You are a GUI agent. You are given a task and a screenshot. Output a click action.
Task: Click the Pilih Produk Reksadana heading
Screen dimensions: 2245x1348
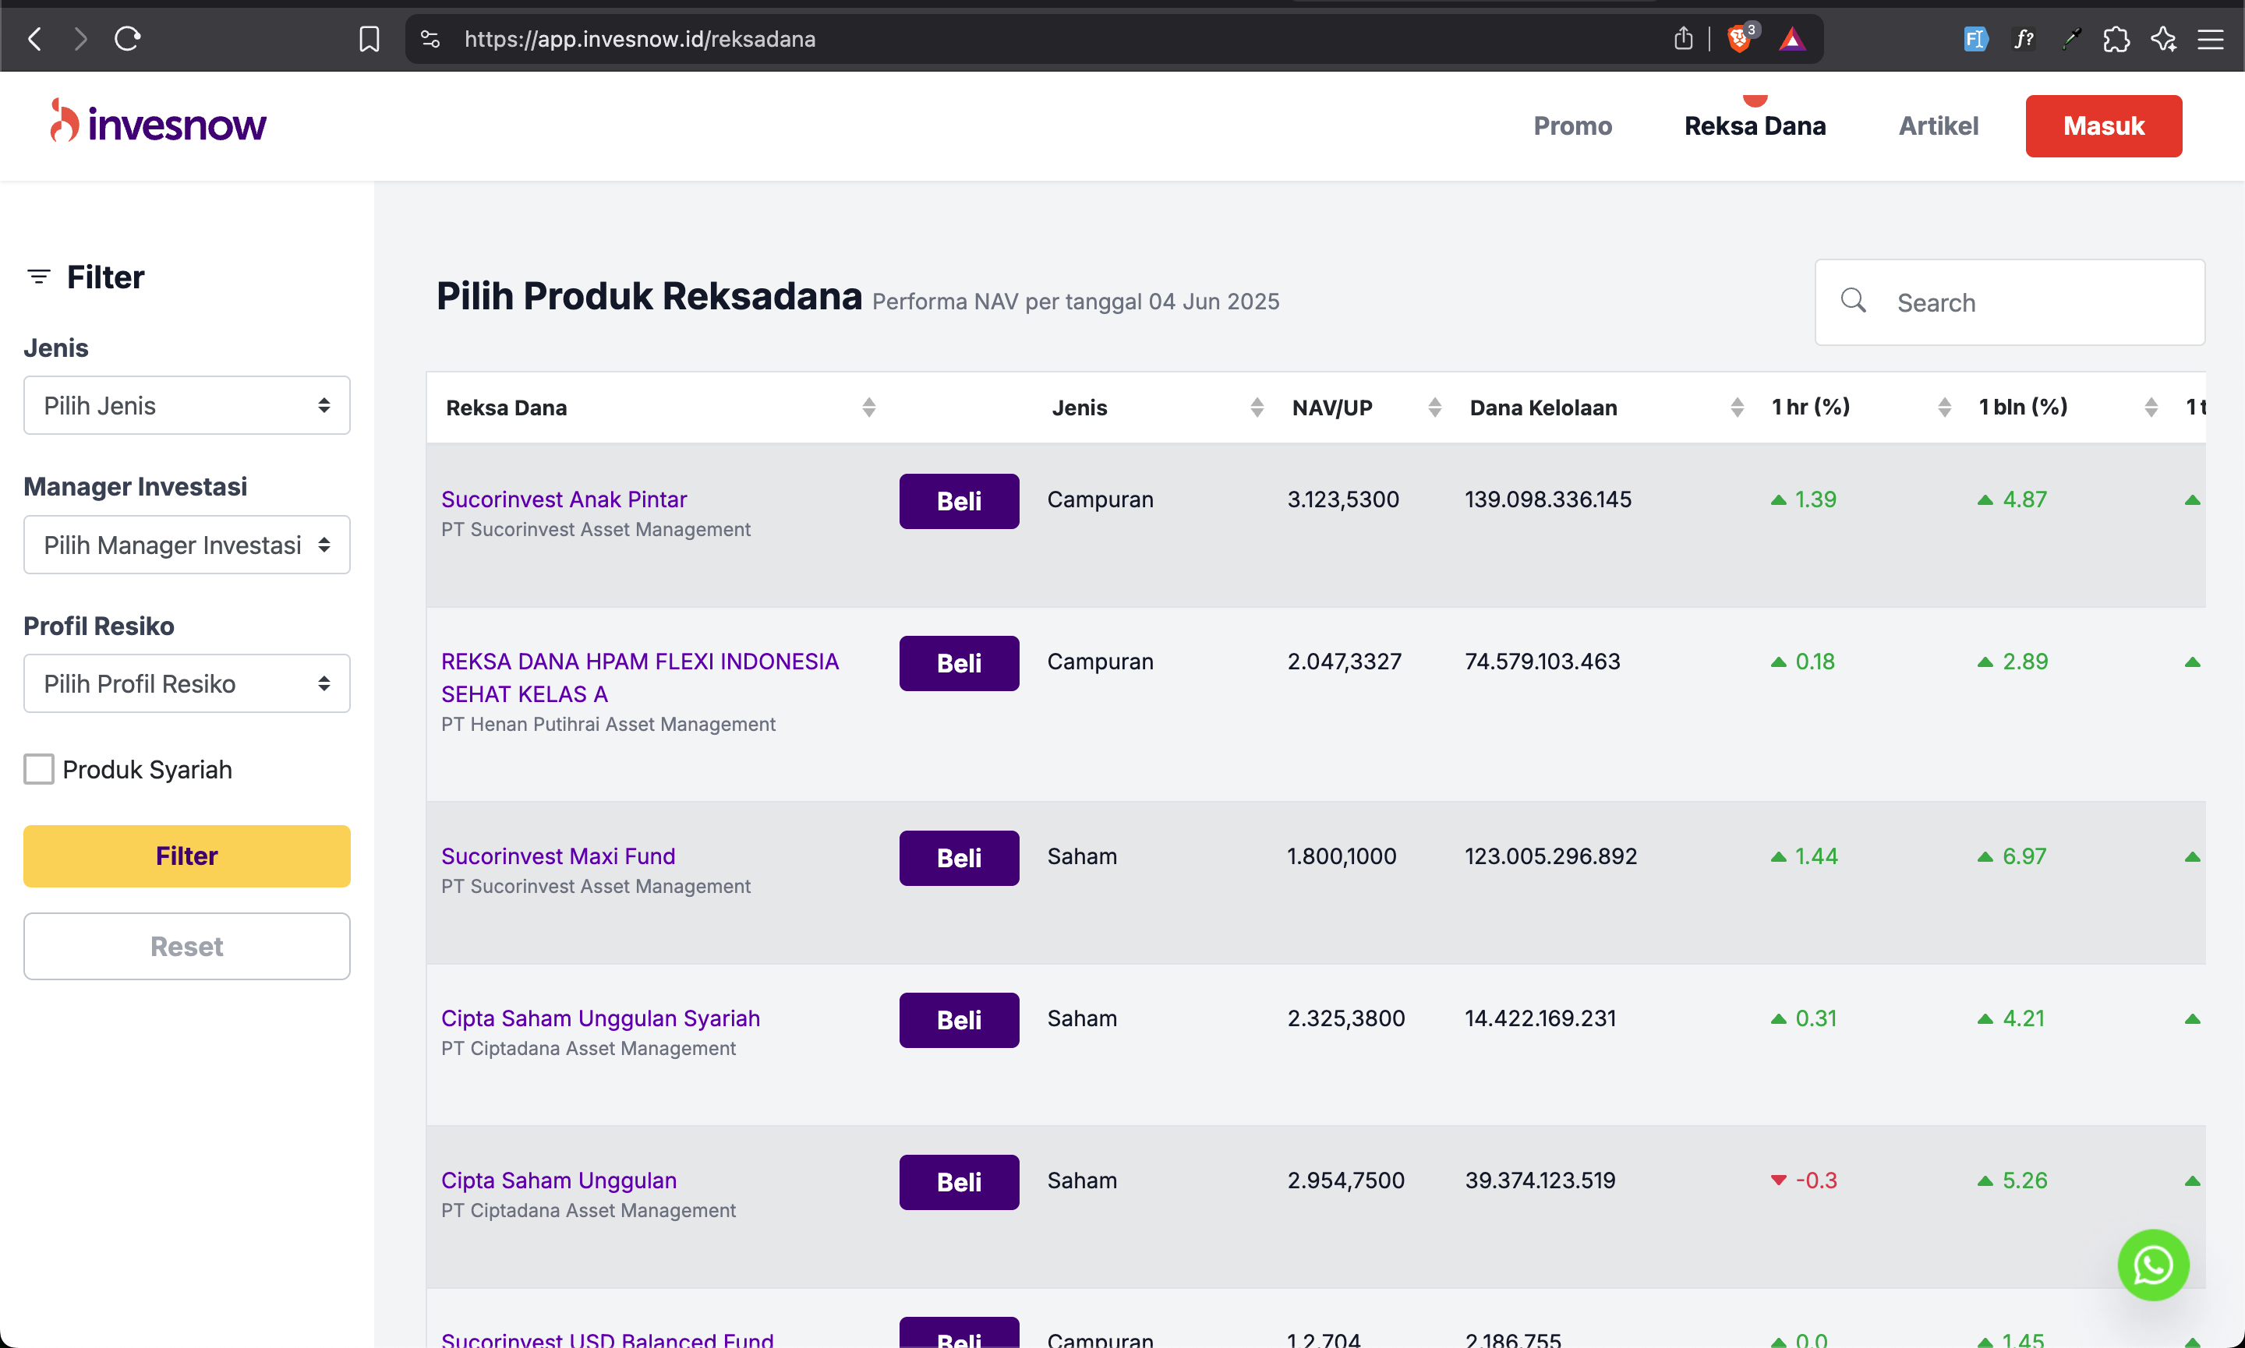coord(649,296)
